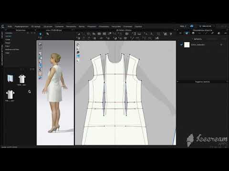Viewport: 229px width, 171px height.
Task: Open the Аватар menu in the menu bar
Action: 82,27
